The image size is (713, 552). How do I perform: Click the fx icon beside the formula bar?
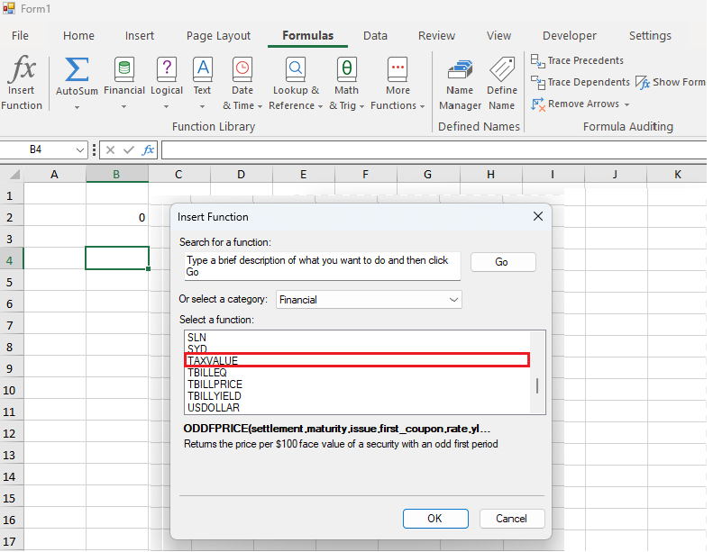click(x=148, y=149)
